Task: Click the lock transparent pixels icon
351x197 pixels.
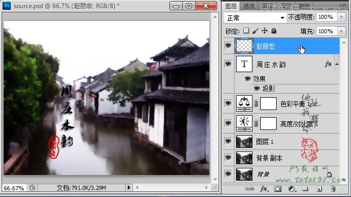Action: 246,31
